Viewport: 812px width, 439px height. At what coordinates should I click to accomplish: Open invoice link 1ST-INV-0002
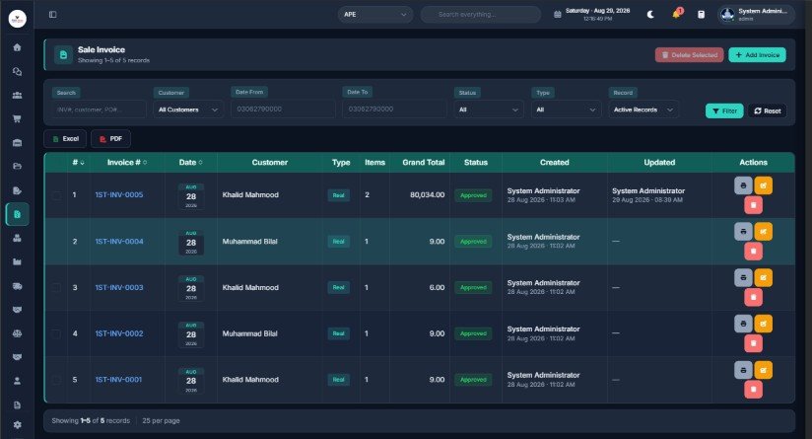(119, 333)
